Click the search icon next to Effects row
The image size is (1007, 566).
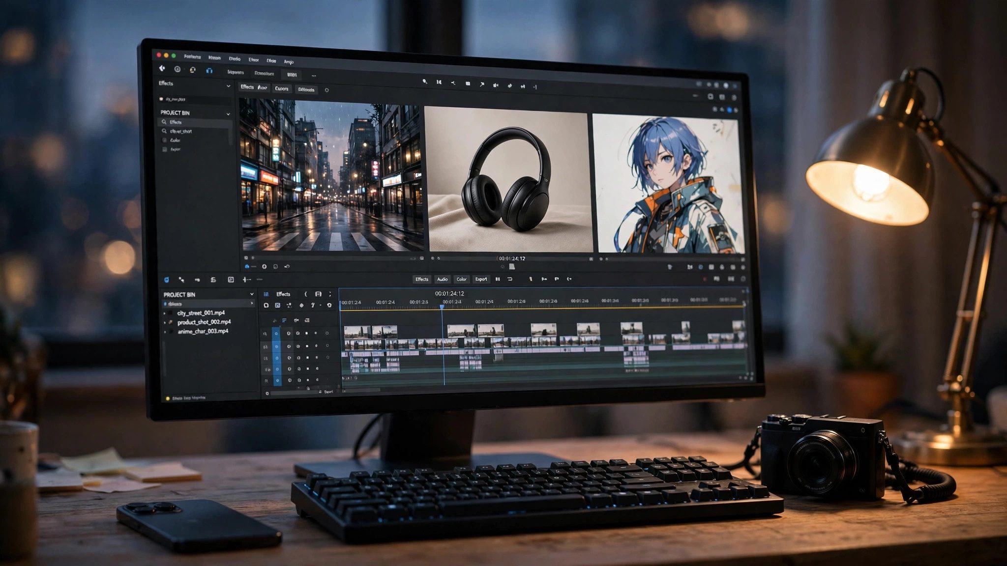click(x=164, y=122)
